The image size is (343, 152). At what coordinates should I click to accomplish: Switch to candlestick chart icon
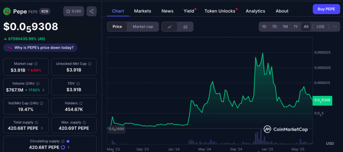pos(185,27)
